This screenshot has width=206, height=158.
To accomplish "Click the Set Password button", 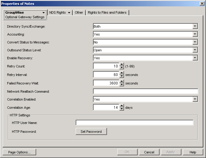I will point(91,132).
